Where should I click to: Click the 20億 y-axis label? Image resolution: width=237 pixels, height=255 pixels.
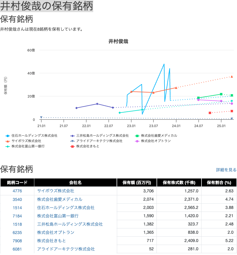tap(31, 96)
